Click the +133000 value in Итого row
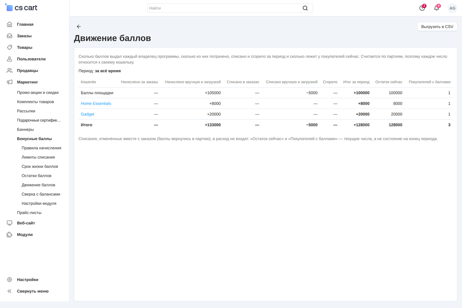The height and width of the screenshot is (308, 462). coord(213,125)
